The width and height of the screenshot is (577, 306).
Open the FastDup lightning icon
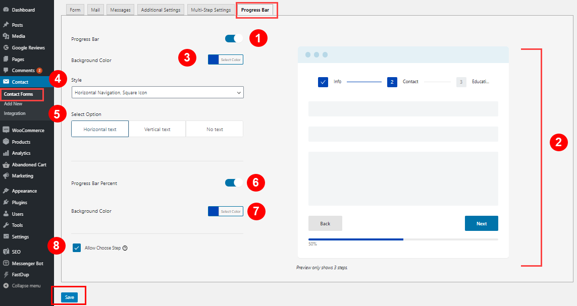pyautogui.click(x=6, y=274)
